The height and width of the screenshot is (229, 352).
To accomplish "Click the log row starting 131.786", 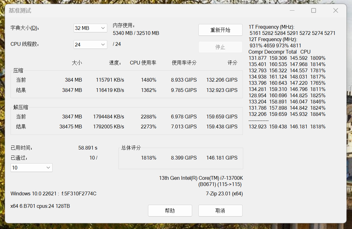I will coord(287,108).
